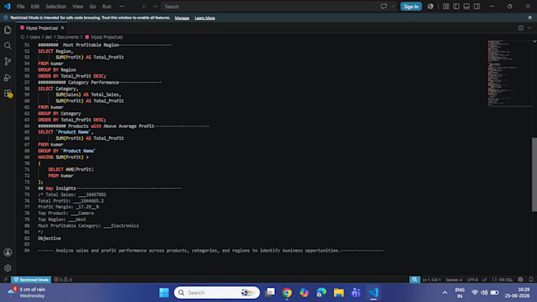The image size is (537, 302).
Task: Click the code minimap preview
Action: click(x=509, y=74)
